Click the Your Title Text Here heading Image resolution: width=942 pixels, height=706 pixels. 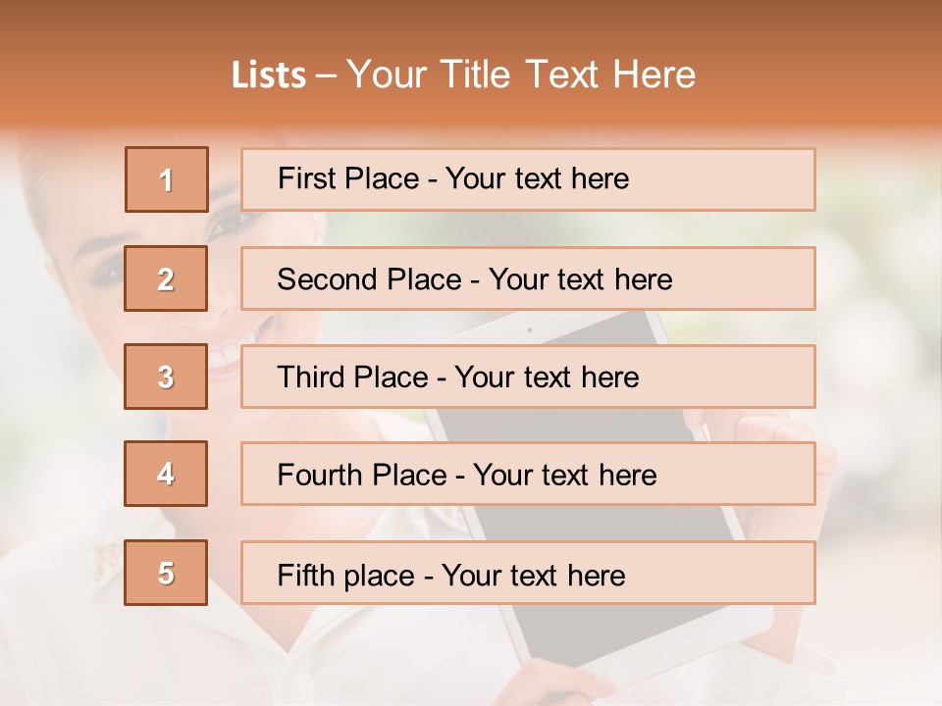coord(520,75)
